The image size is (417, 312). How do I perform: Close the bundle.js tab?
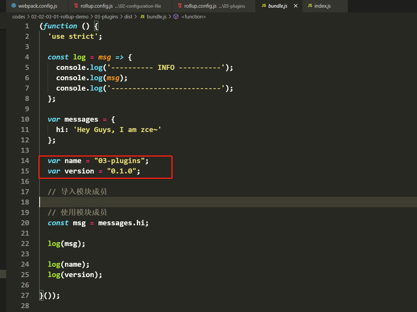296,6
